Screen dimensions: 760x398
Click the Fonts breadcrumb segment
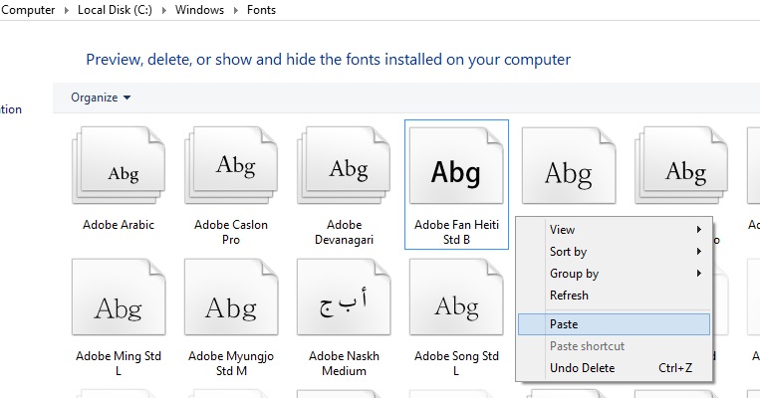coord(260,10)
